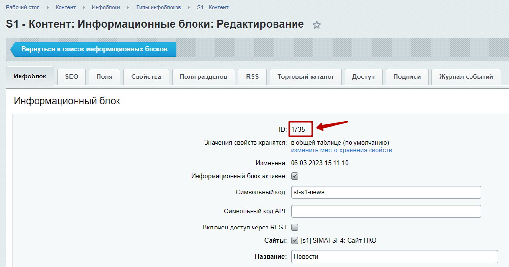The height and width of the screenshot is (267, 509).
Task: Show the Журнал событий tab
Action: (x=466, y=77)
